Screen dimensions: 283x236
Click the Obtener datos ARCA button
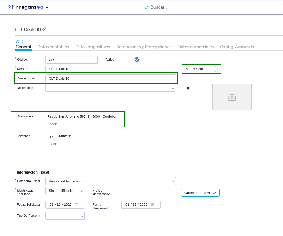(x=200, y=193)
